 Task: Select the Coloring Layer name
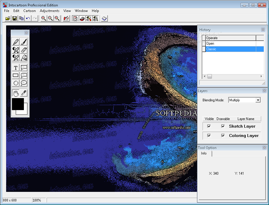[244, 135]
